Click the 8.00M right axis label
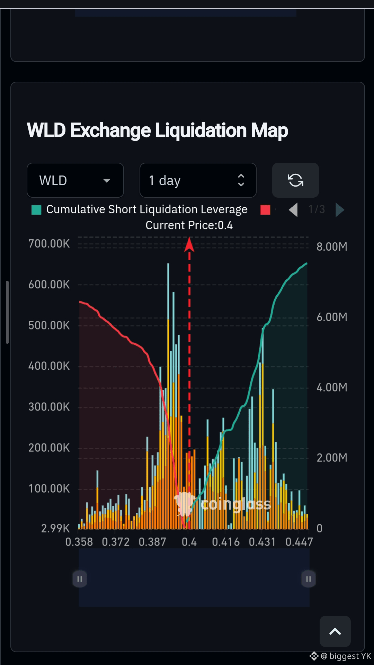This screenshot has height=665, width=374. (x=332, y=246)
